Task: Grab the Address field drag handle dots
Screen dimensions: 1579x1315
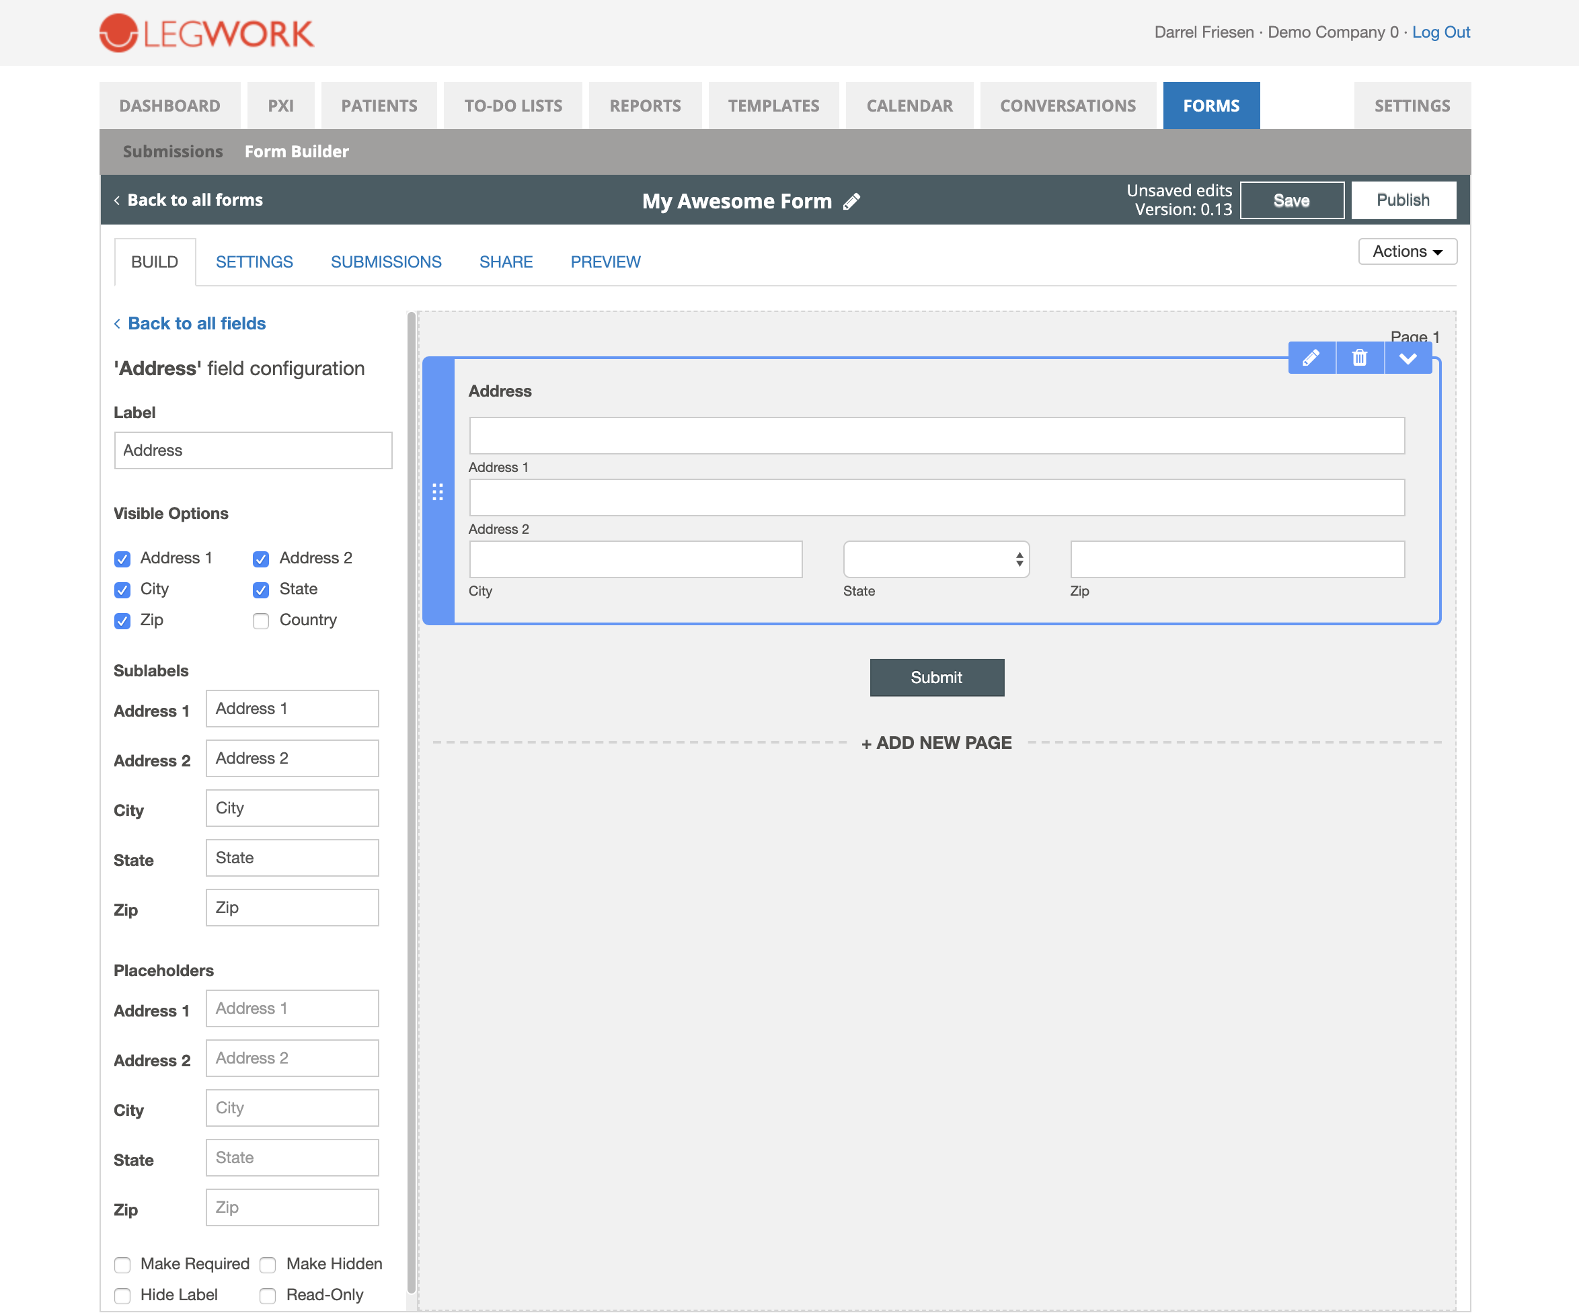Action: coord(438,491)
